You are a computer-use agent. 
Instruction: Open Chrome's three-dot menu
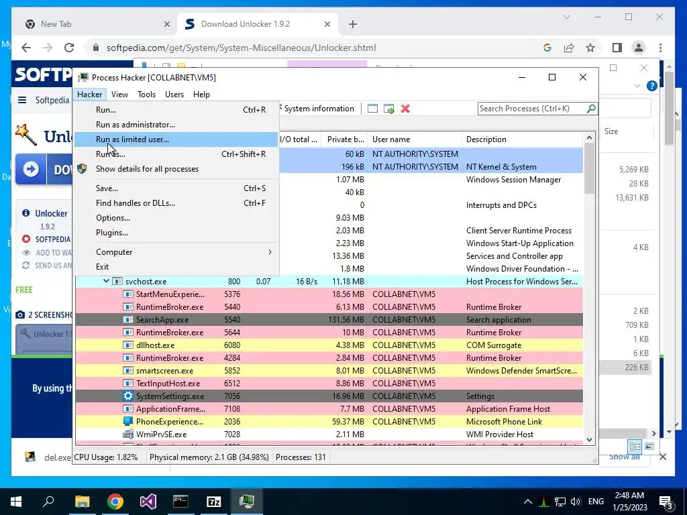click(660, 48)
